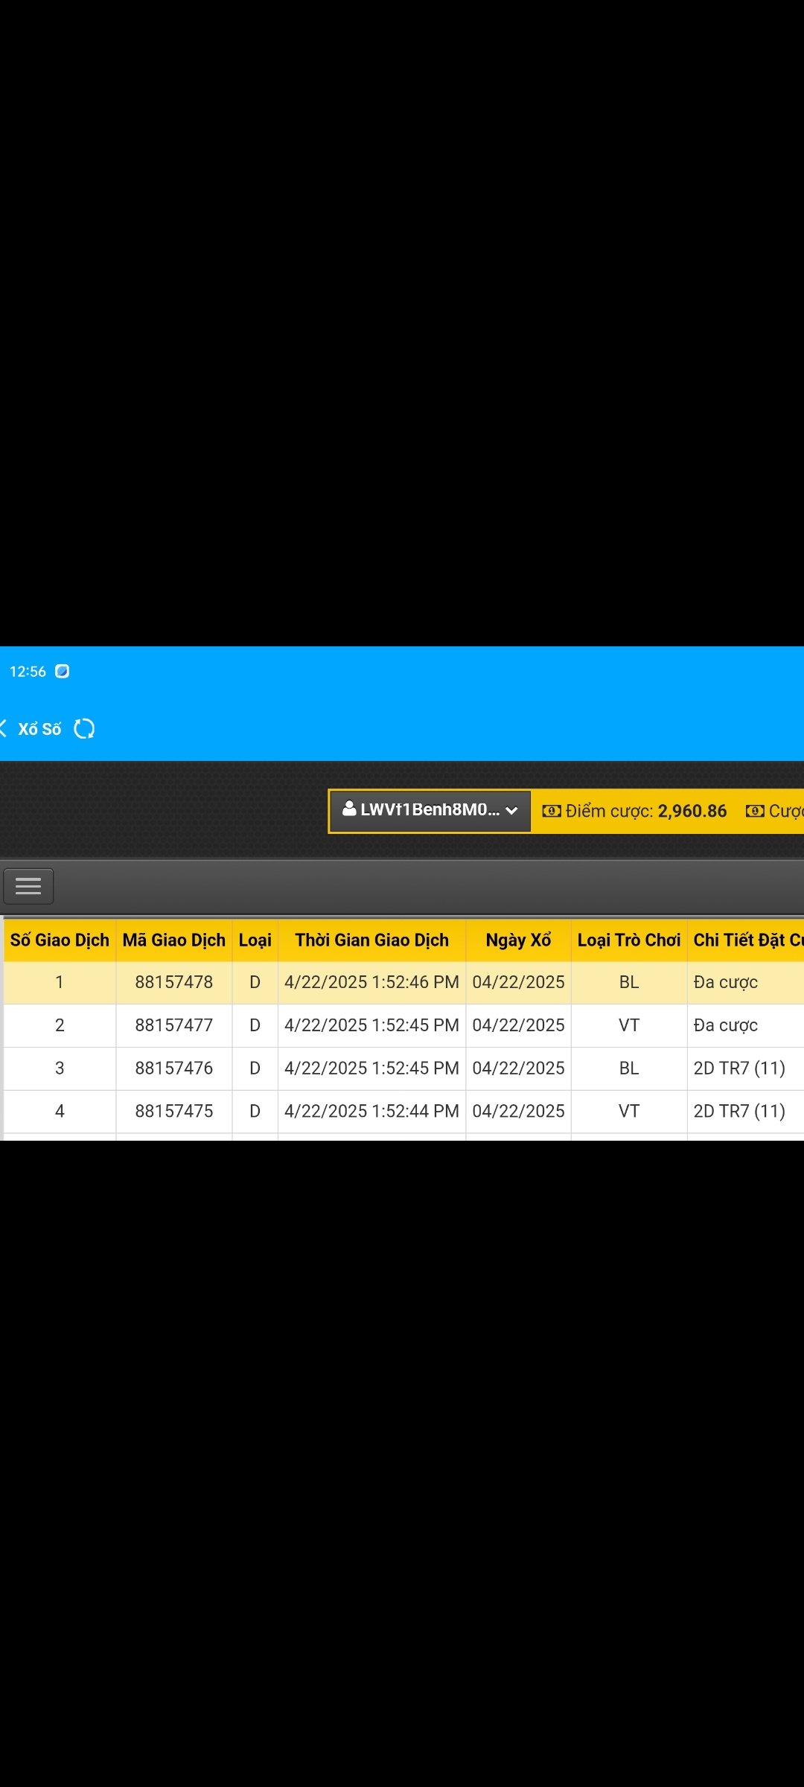Sort by Số Giao Dịch column header

pyautogui.click(x=60, y=940)
